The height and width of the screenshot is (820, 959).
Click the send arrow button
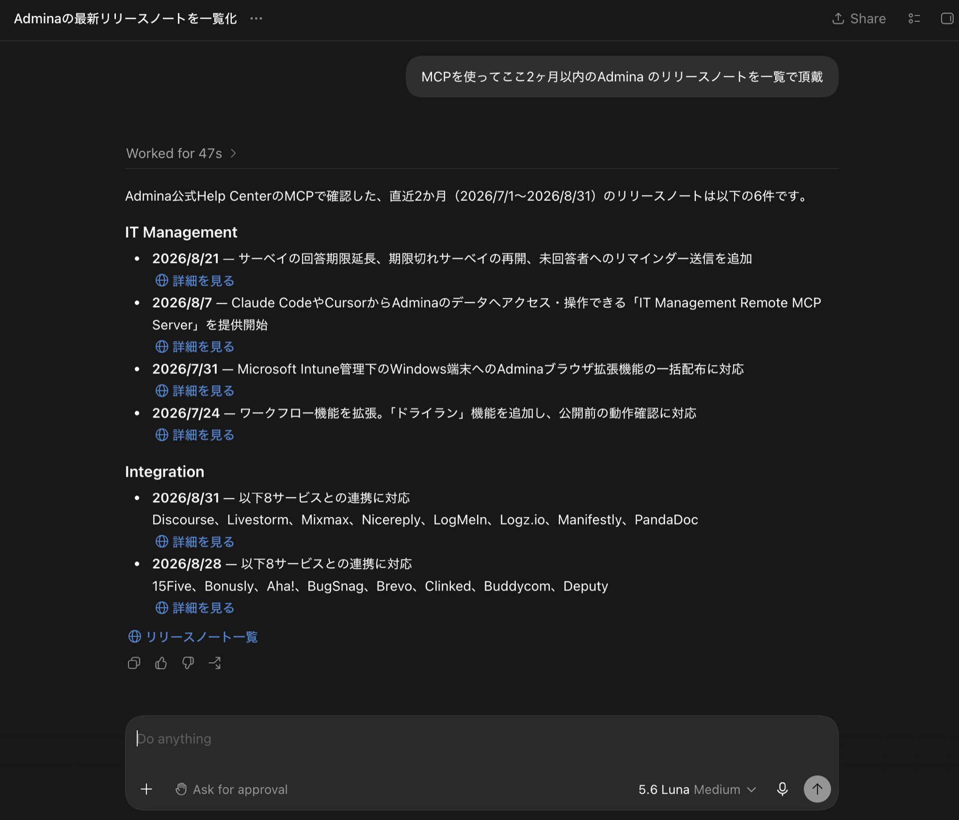[x=817, y=789]
